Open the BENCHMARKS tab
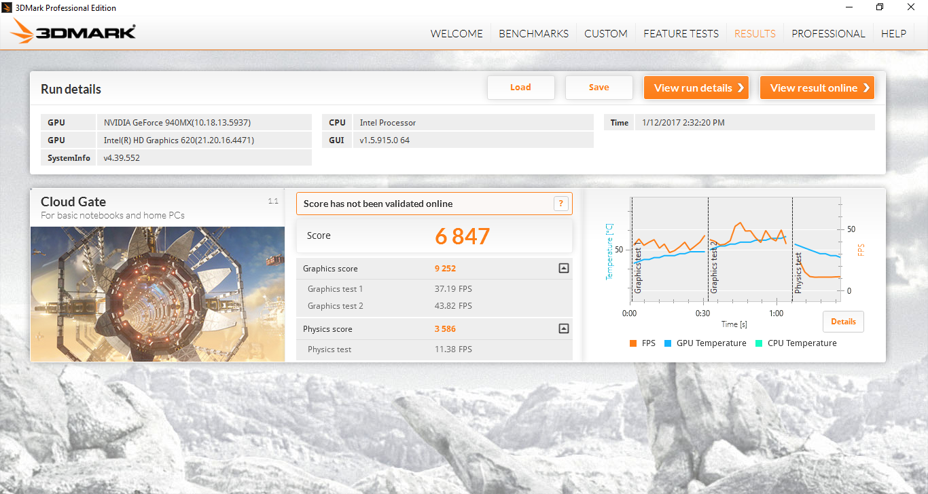 [533, 33]
